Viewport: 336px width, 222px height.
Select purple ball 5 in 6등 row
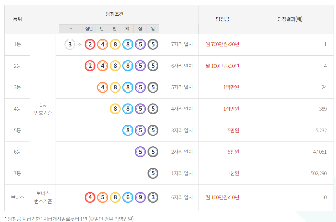pos(140,152)
